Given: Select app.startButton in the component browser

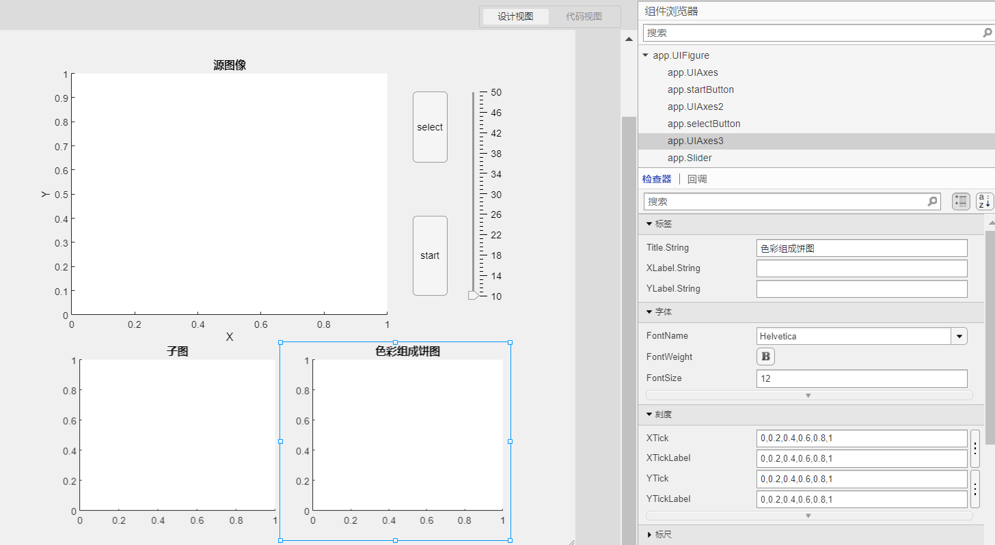Looking at the screenshot, I should [x=700, y=89].
